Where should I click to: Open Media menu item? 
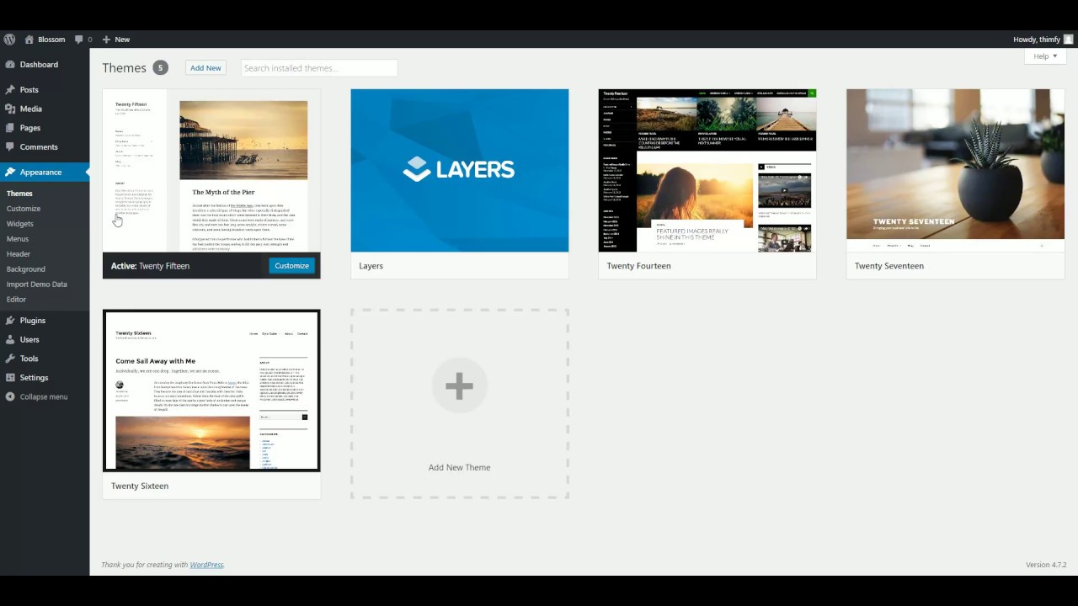45,109
